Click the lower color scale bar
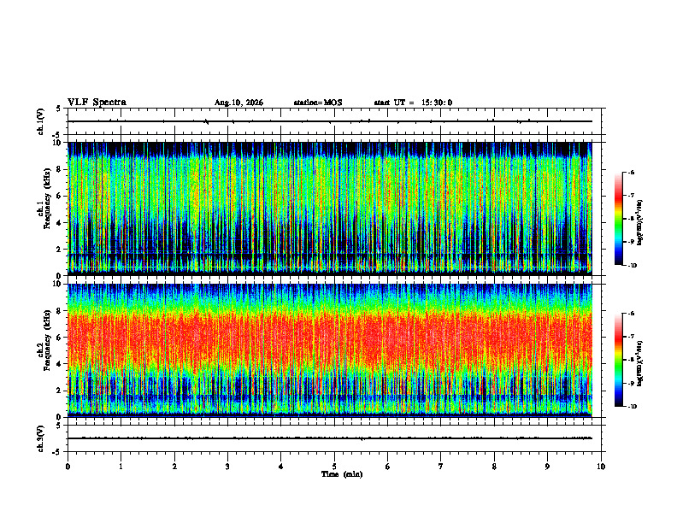677x523 pixels. pyautogui.click(x=619, y=360)
